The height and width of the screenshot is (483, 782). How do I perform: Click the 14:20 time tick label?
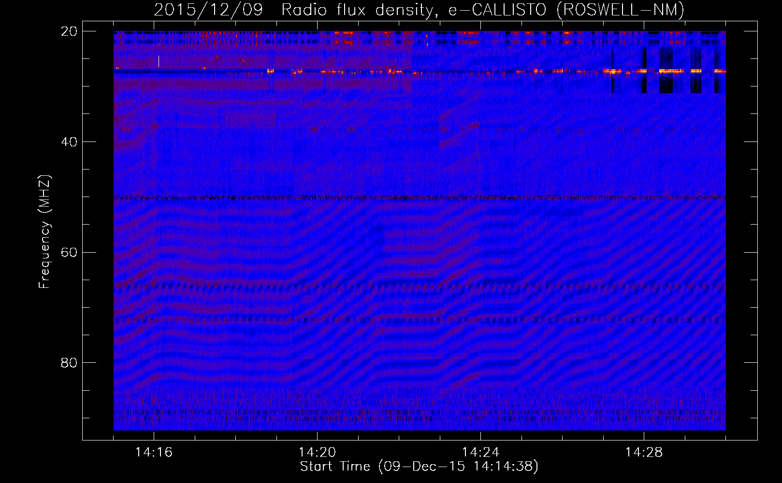[x=317, y=453]
